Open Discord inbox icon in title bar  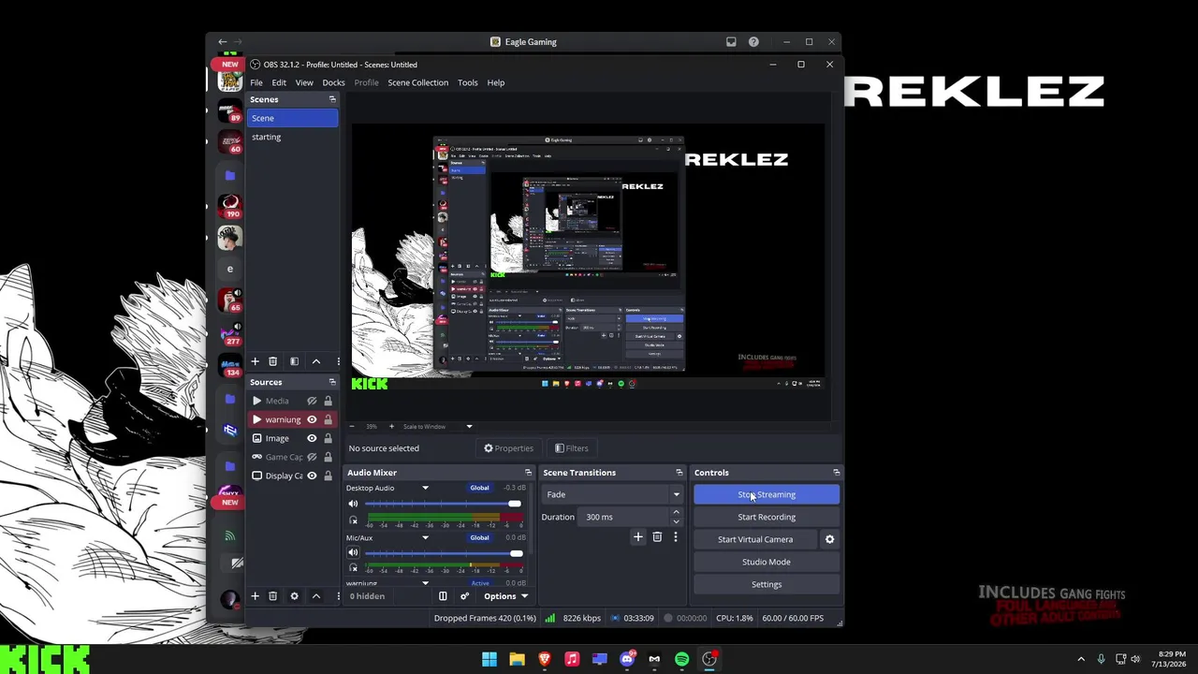coord(731,42)
